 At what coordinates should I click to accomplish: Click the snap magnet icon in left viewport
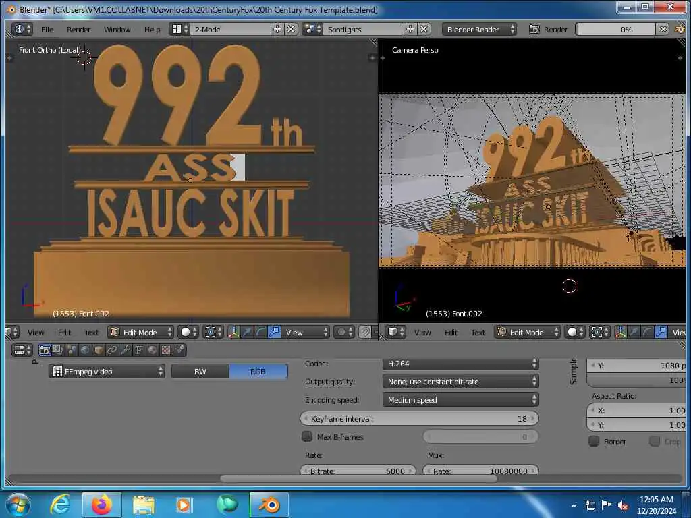pos(365,332)
